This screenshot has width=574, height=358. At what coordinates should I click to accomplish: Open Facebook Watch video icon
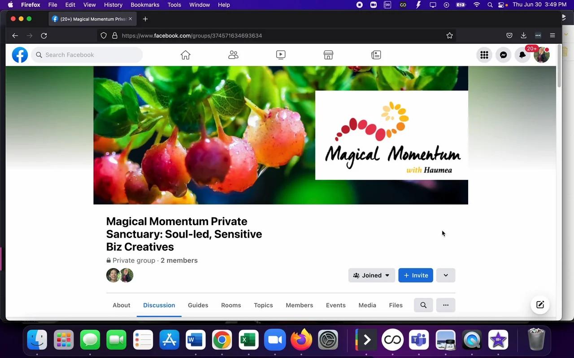pyautogui.click(x=280, y=55)
